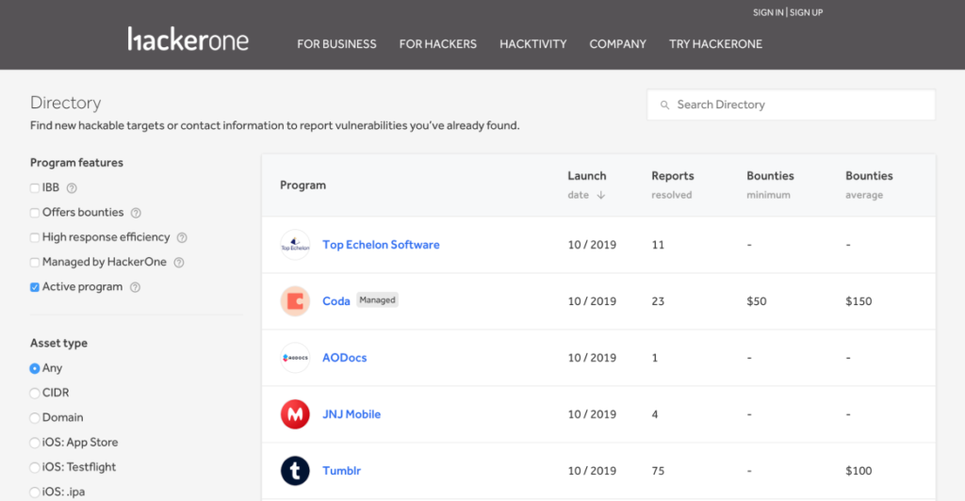965x501 pixels.
Task: Click JNJ Mobile's 4 resolved reports
Action: pyautogui.click(x=655, y=414)
